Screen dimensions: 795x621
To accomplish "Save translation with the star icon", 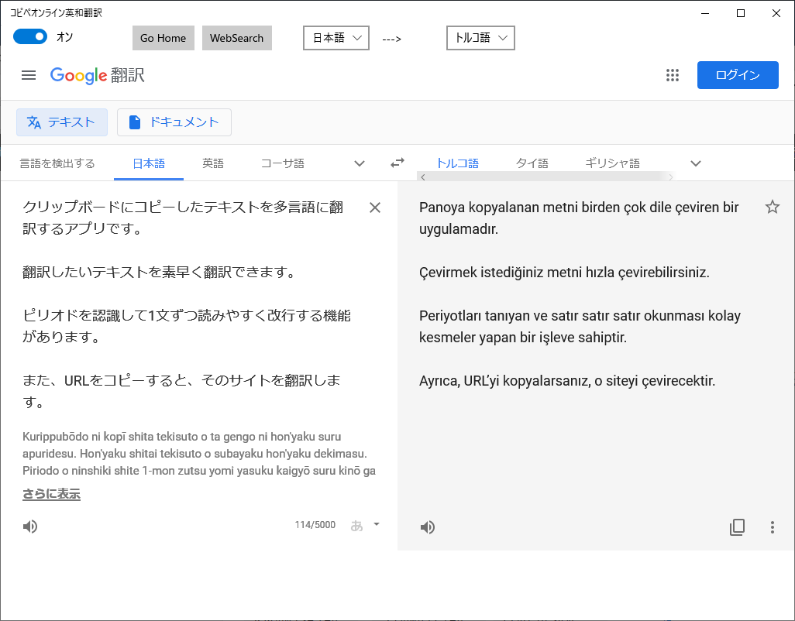I will [773, 207].
